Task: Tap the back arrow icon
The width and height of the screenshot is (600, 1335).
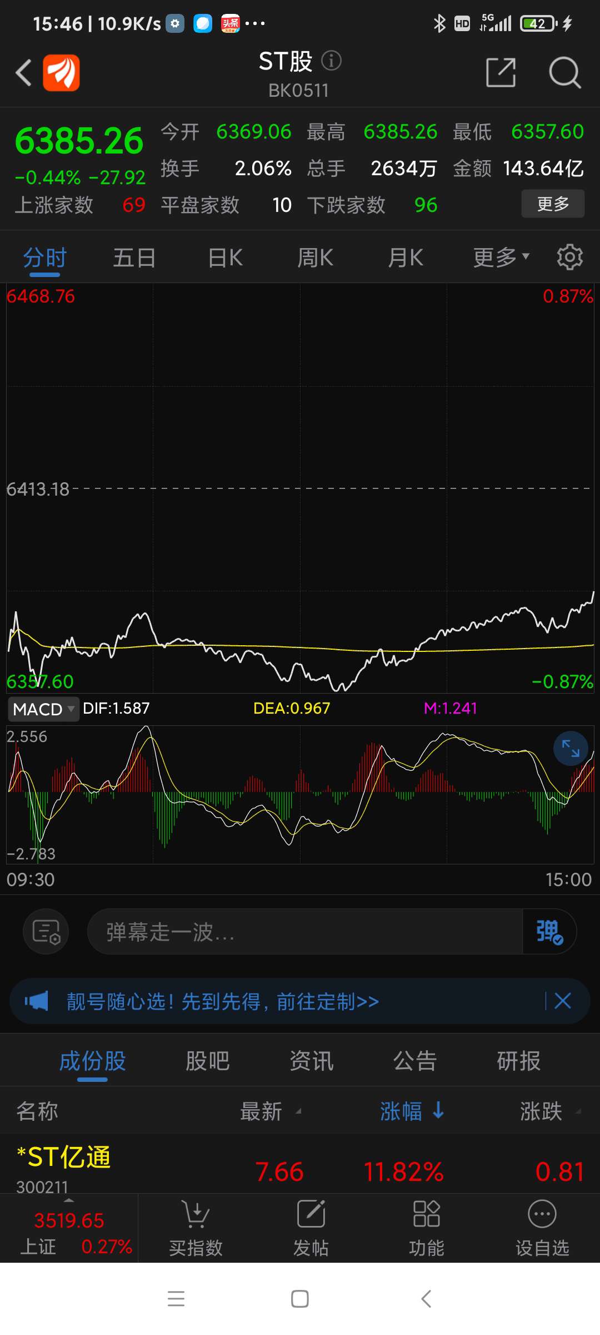Action: point(23,73)
